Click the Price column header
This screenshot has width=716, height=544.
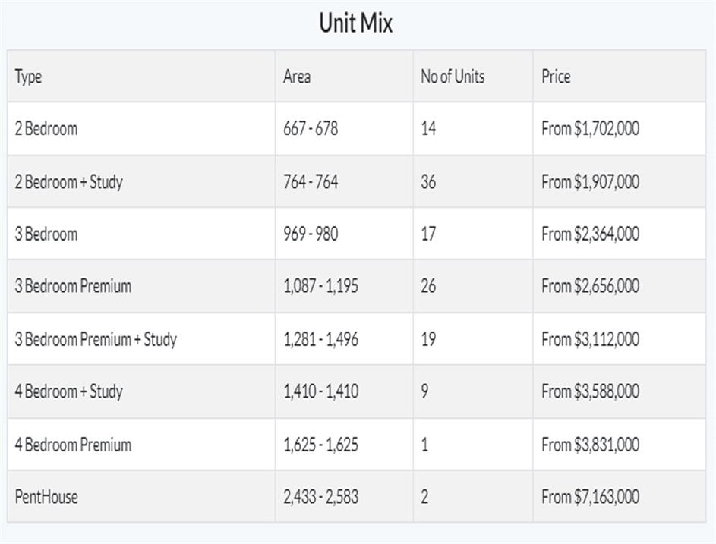tap(556, 77)
